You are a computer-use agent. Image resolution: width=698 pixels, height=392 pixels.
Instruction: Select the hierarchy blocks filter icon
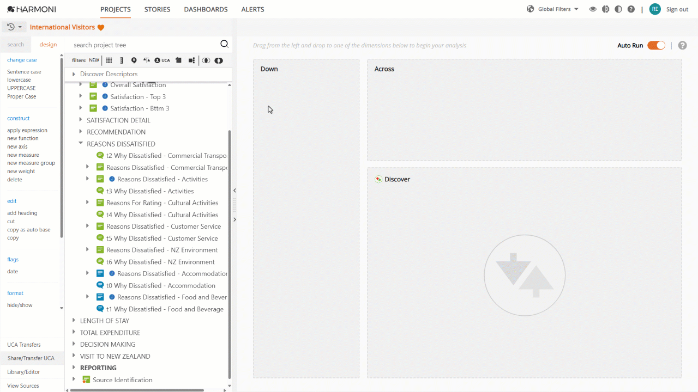[191, 60]
